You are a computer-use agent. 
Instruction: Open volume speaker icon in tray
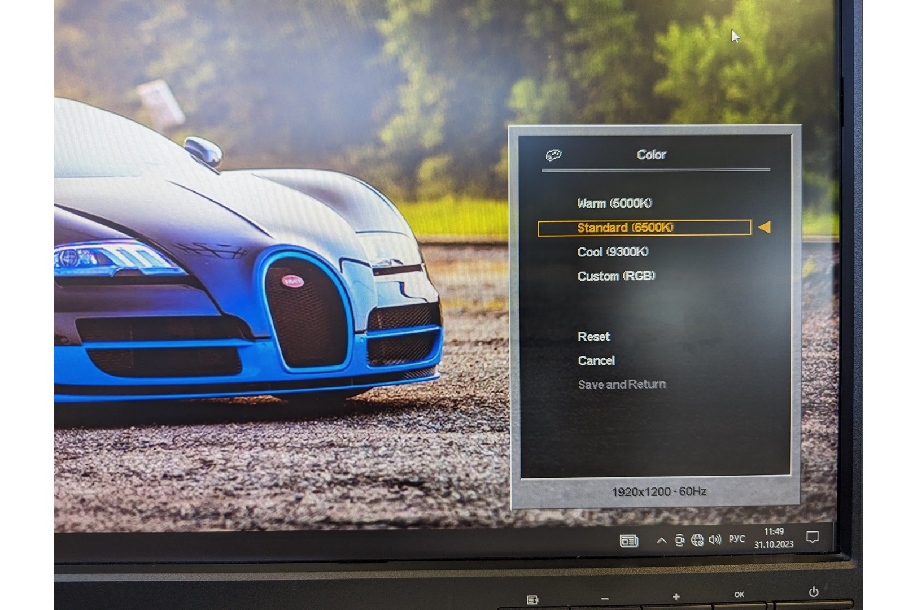pos(715,540)
